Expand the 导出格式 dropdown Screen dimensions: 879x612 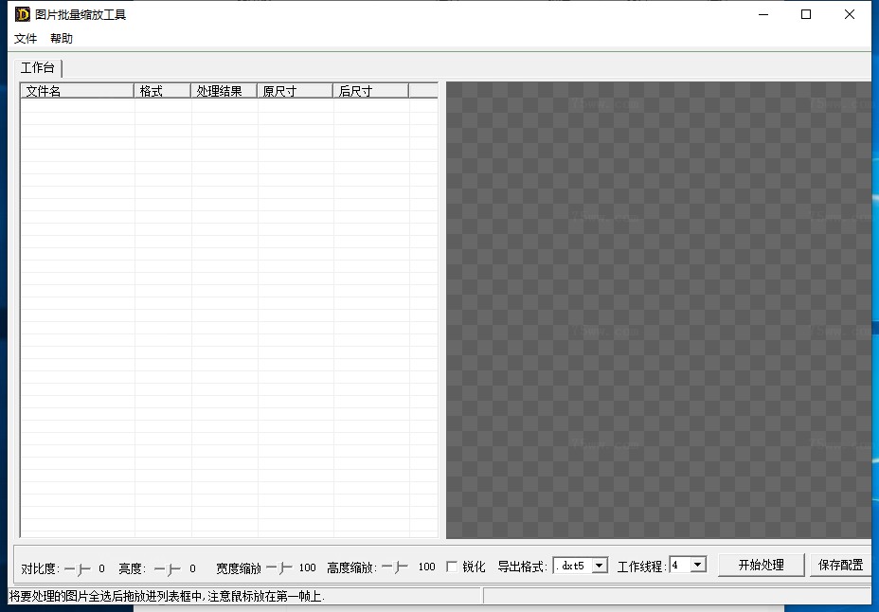(x=599, y=566)
